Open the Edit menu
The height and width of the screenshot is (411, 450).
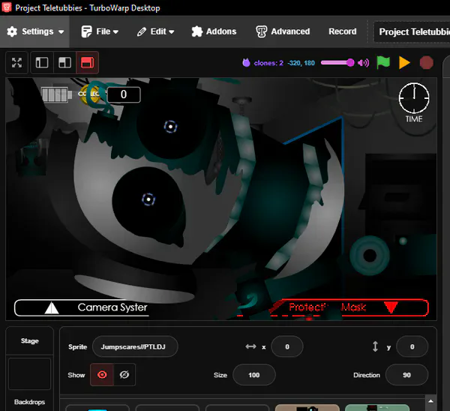(155, 31)
